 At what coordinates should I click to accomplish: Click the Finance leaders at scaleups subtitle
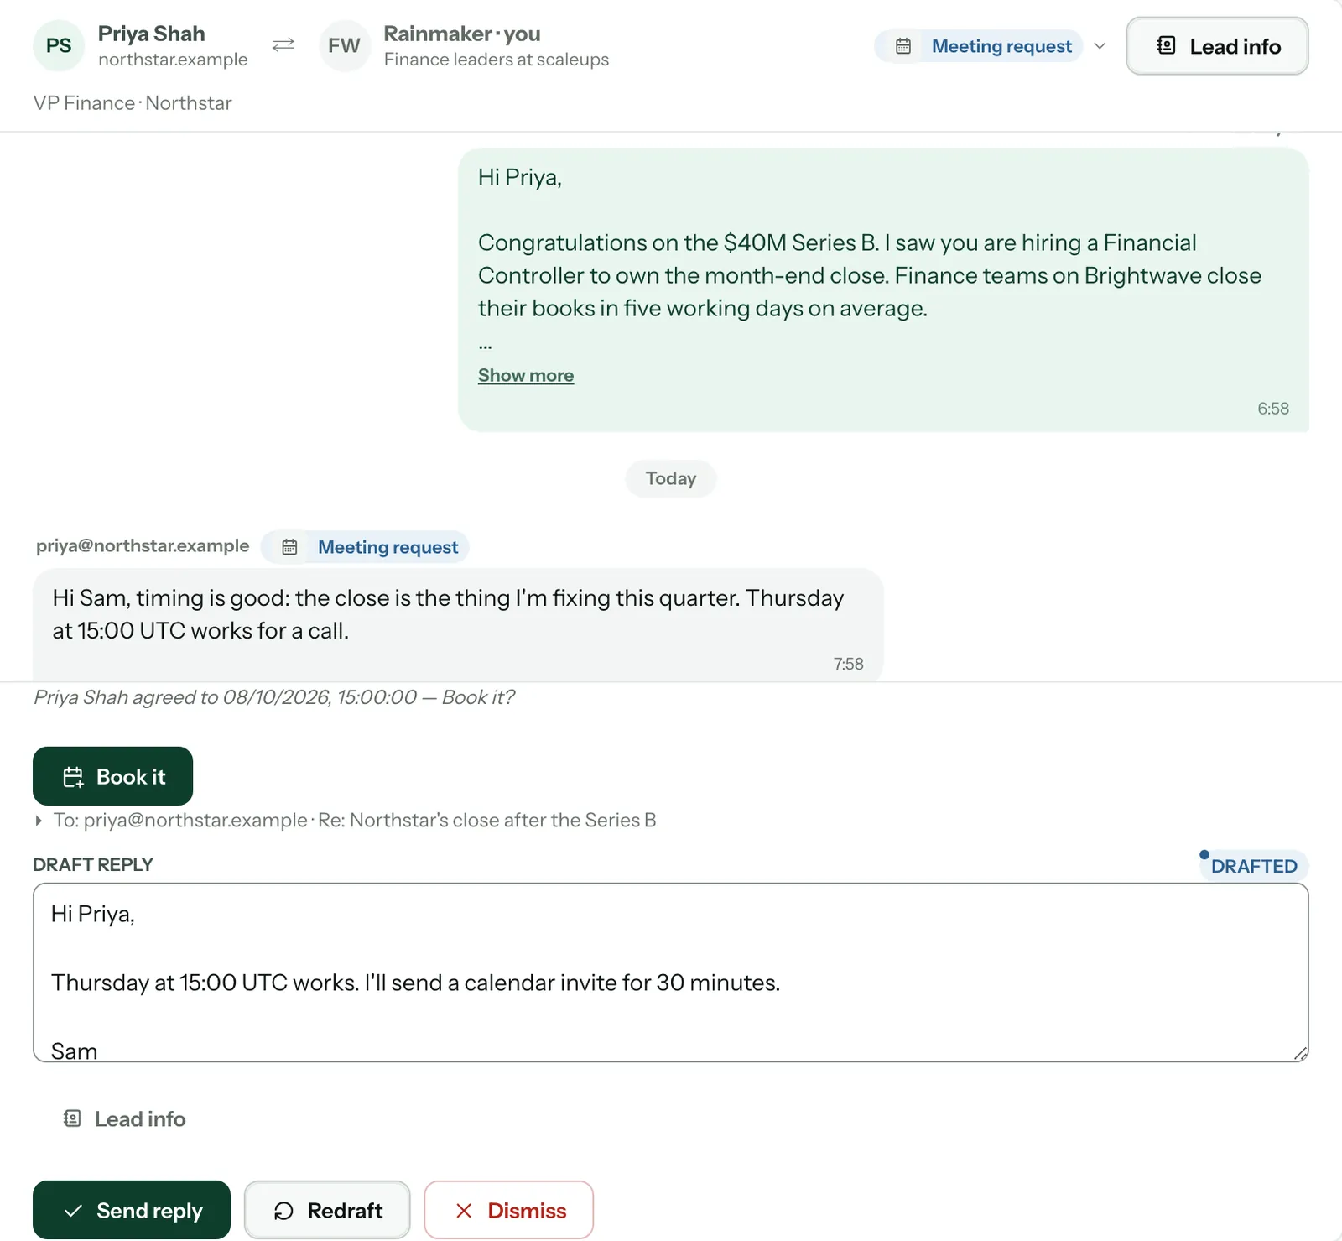tap(497, 60)
